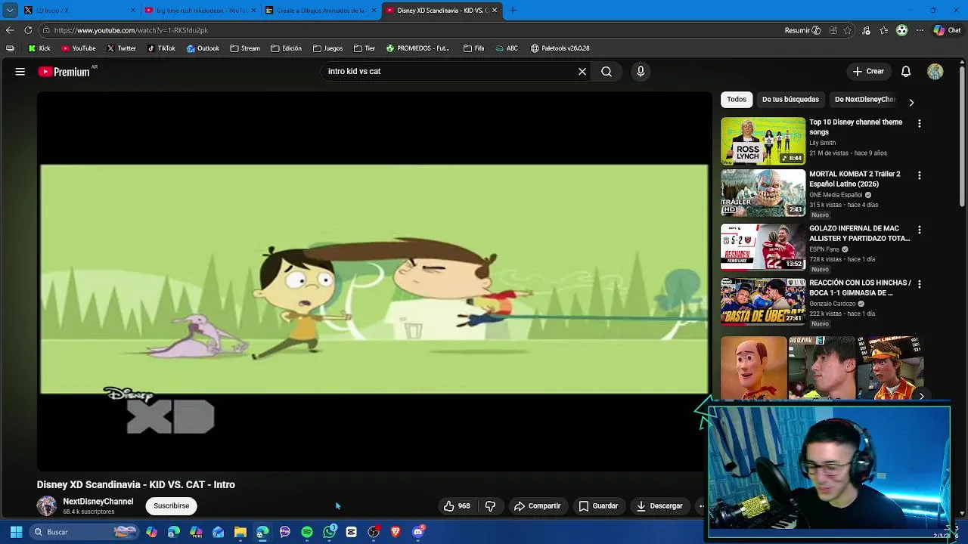Select the De NextDisneyChannel filter chip

coord(864,99)
